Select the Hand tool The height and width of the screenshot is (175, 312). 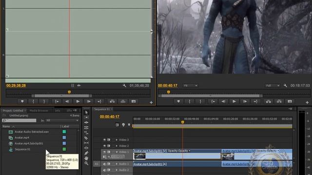(x=86, y=158)
